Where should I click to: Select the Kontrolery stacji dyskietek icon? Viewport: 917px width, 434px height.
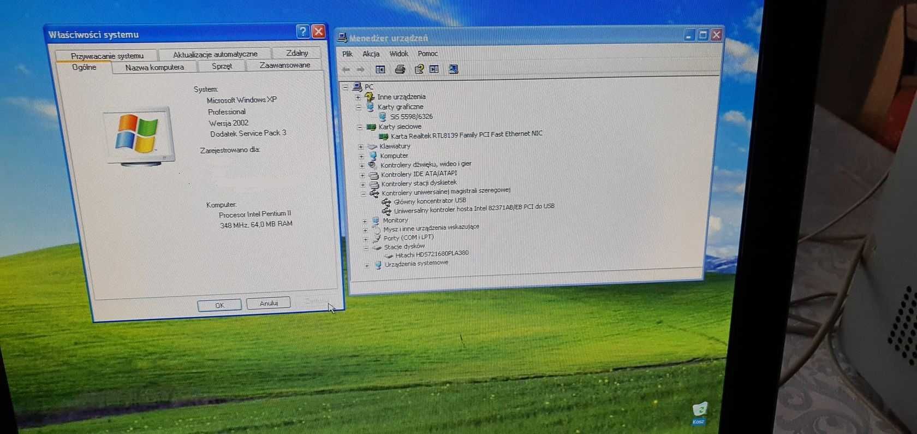point(374,184)
